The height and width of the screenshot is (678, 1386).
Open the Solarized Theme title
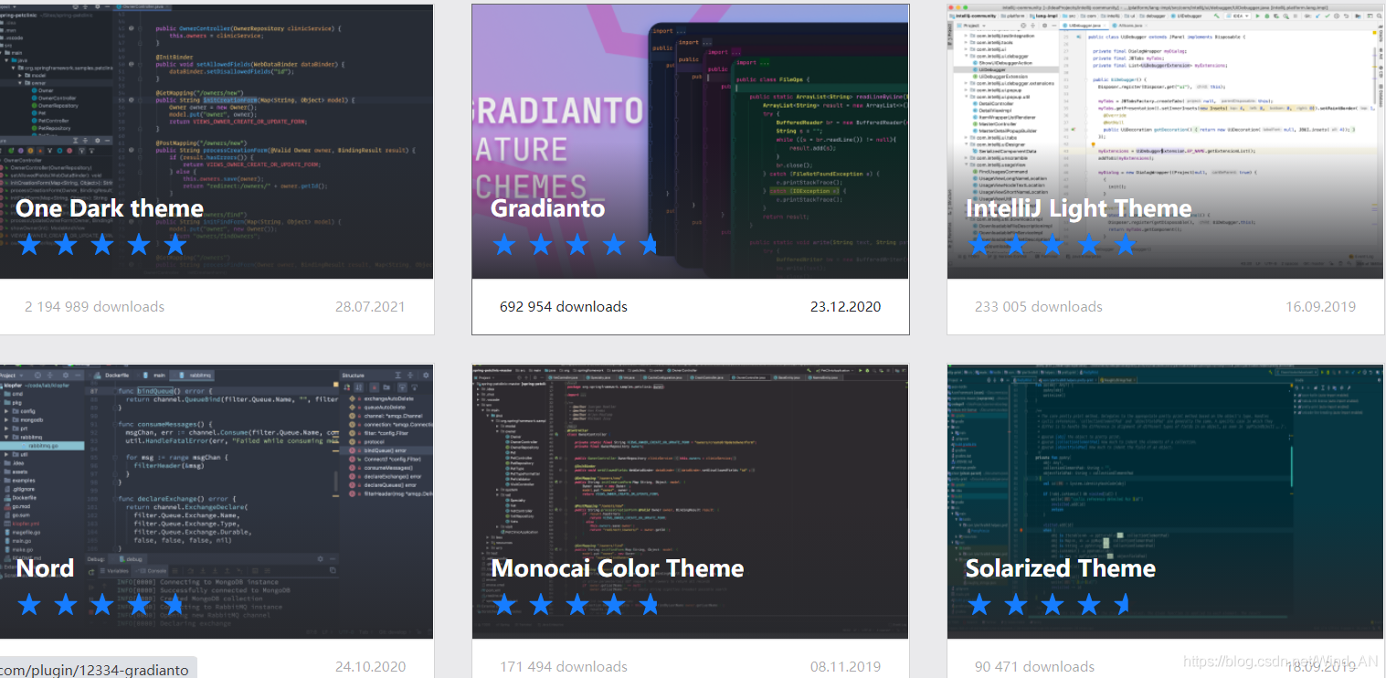point(1061,568)
